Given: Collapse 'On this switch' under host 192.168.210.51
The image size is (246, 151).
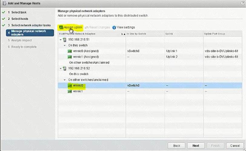Looking at the screenshot, I should [65, 45].
